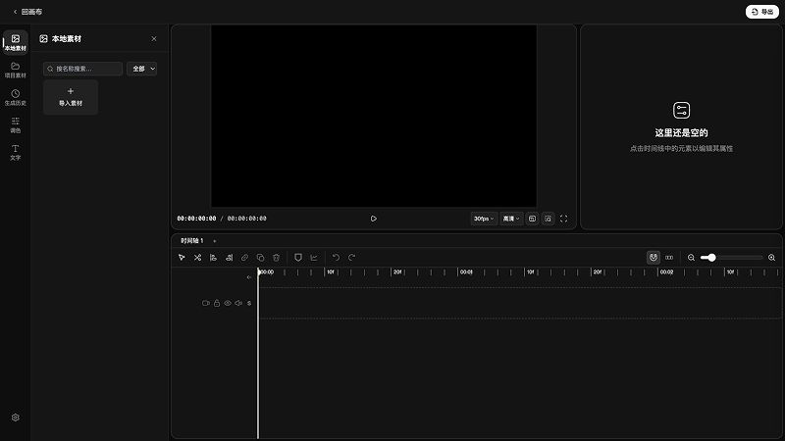Click the preview layout icon next to 高清
The width and height of the screenshot is (785, 441).
coord(532,219)
